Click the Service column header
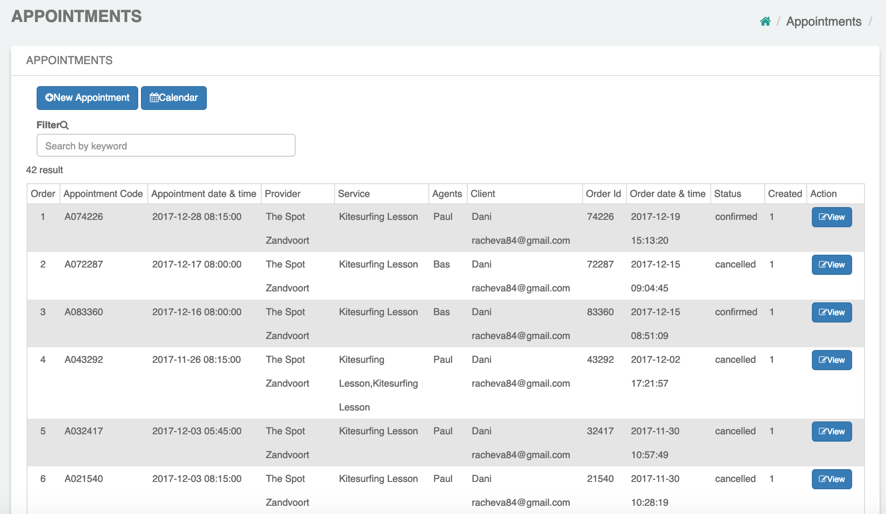The height and width of the screenshot is (514, 886). point(354,194)
